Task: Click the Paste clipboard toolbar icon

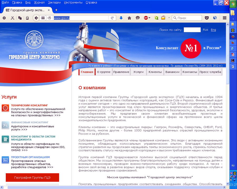Action: click(27, 18)
